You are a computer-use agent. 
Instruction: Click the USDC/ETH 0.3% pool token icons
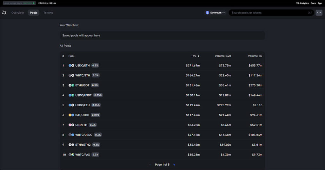71,66
